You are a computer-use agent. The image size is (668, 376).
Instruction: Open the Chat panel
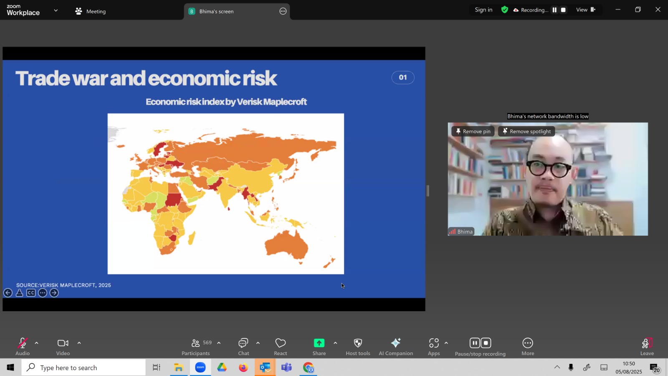(x=243, y=347)
